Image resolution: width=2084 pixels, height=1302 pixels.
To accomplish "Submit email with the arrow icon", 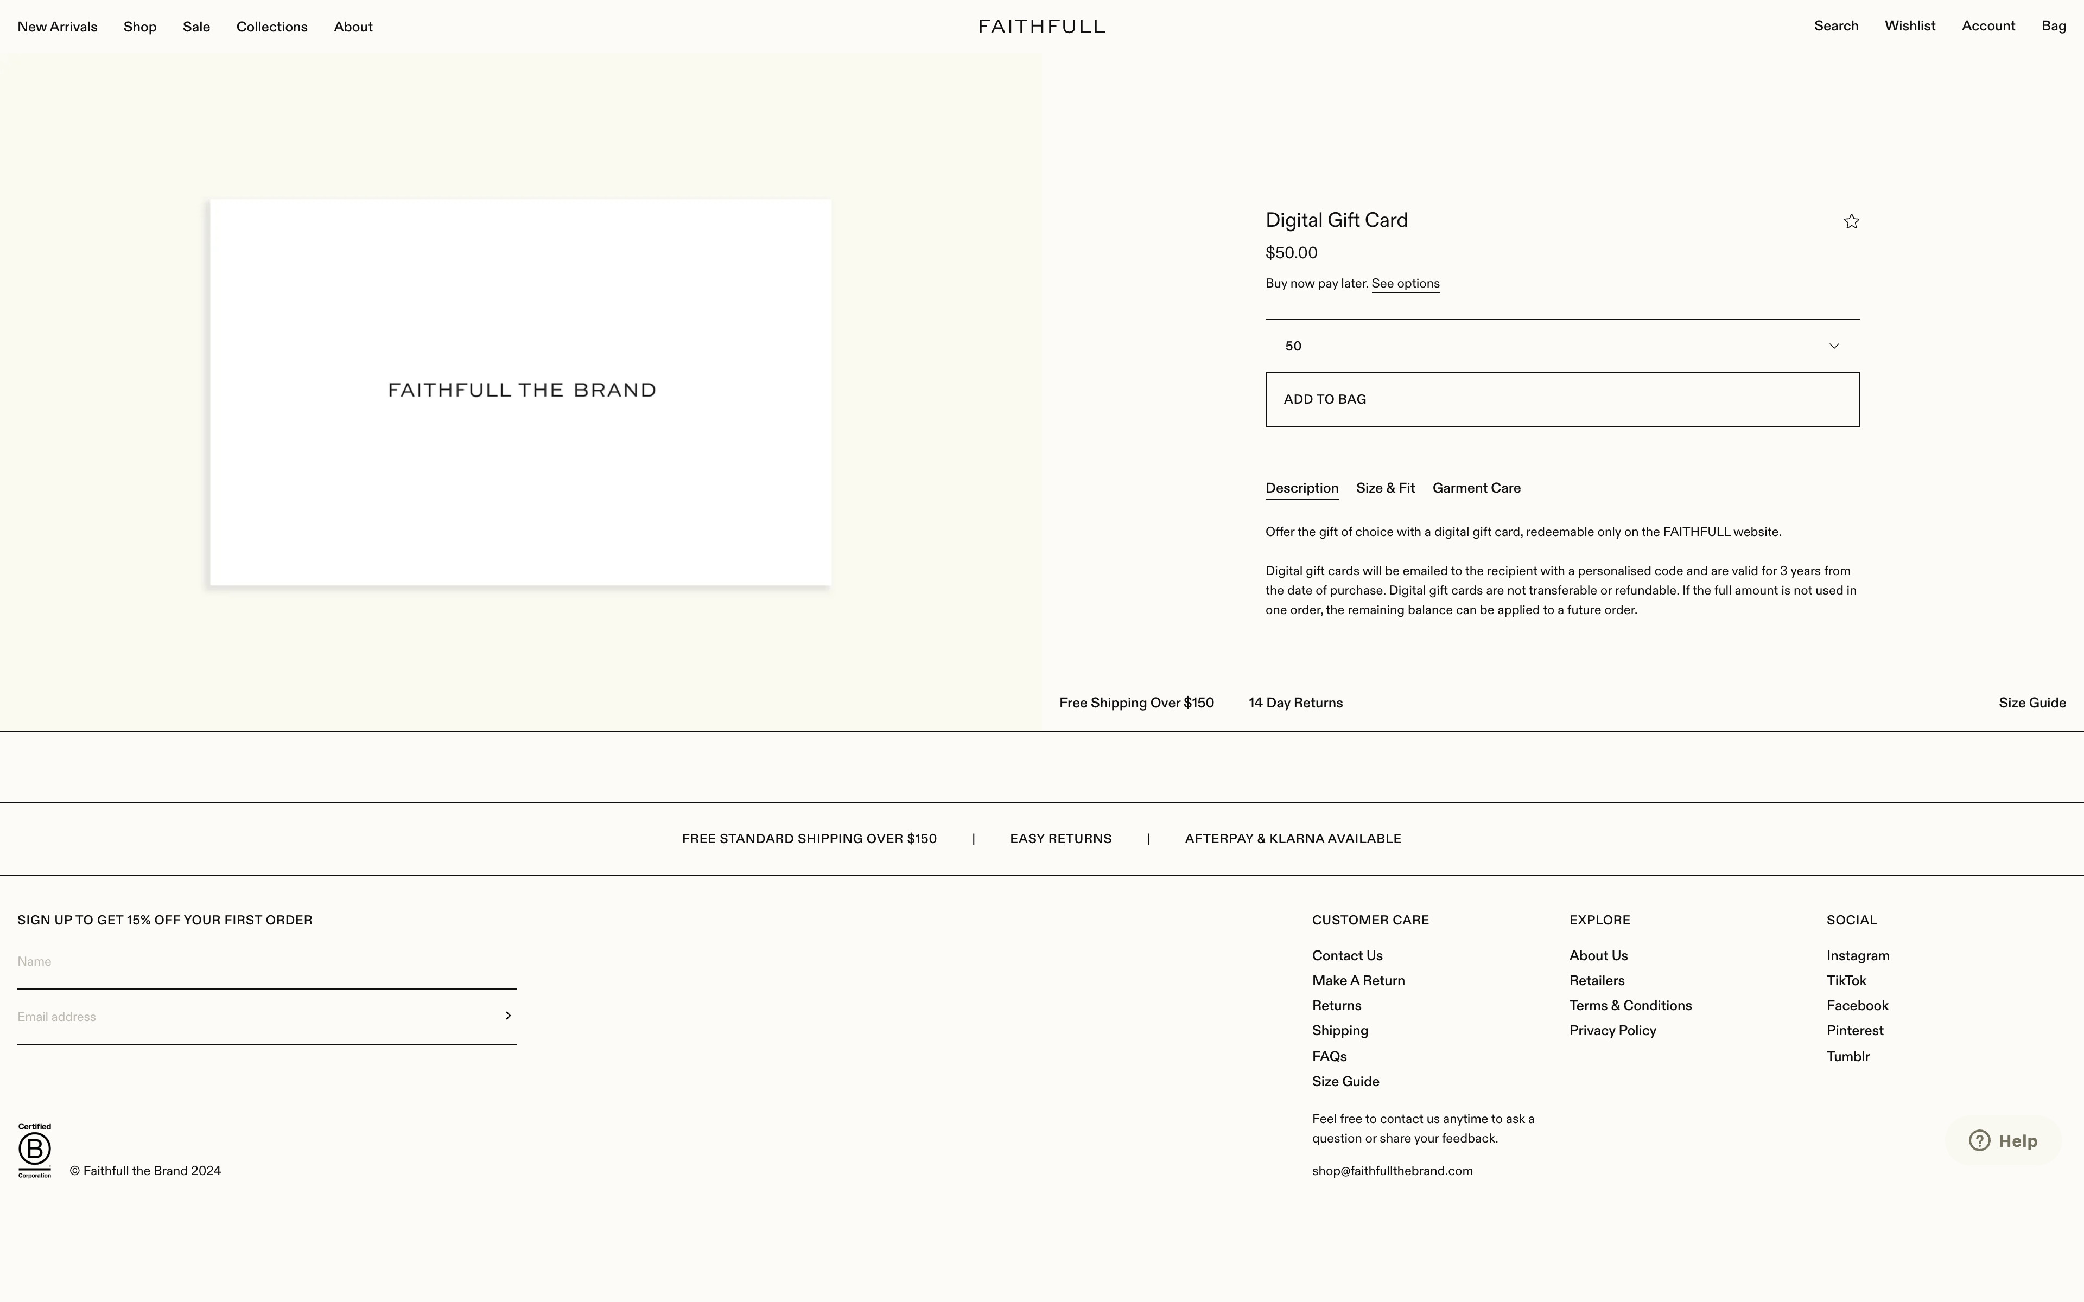I will (508, 1015).
